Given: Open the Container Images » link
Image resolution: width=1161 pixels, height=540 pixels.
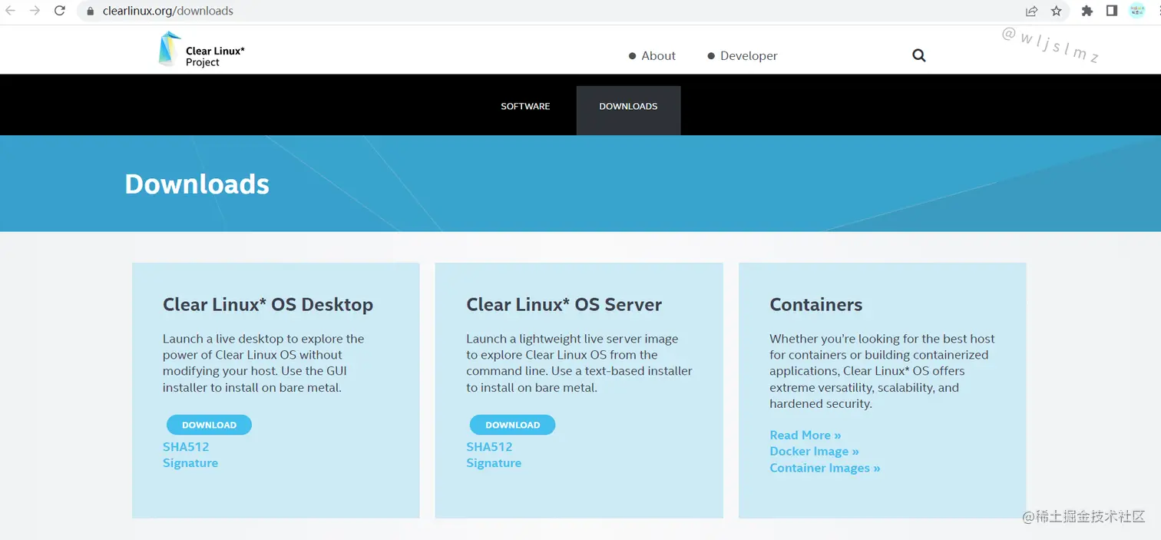Looking at the screenshot, I should point(825,469).
